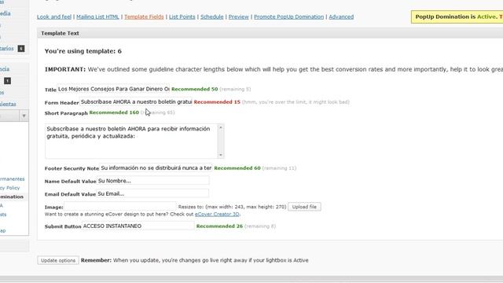Select the Template Fields tab

pyautogui.click(x=144, y=17)
